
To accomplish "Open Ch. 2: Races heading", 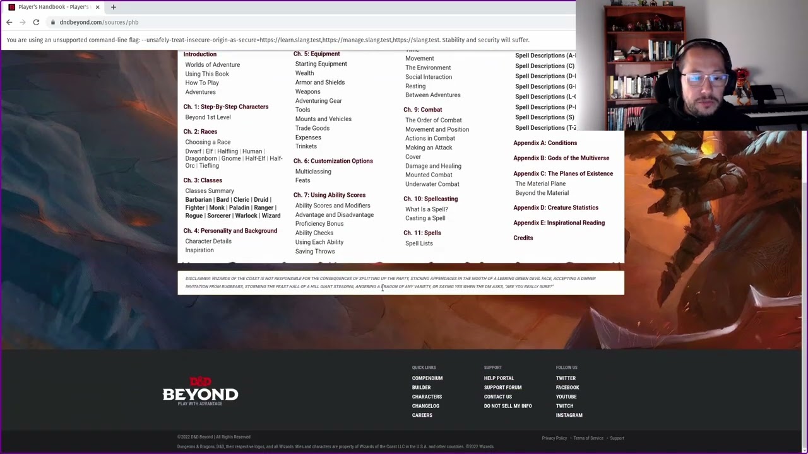I will point(200,132).
